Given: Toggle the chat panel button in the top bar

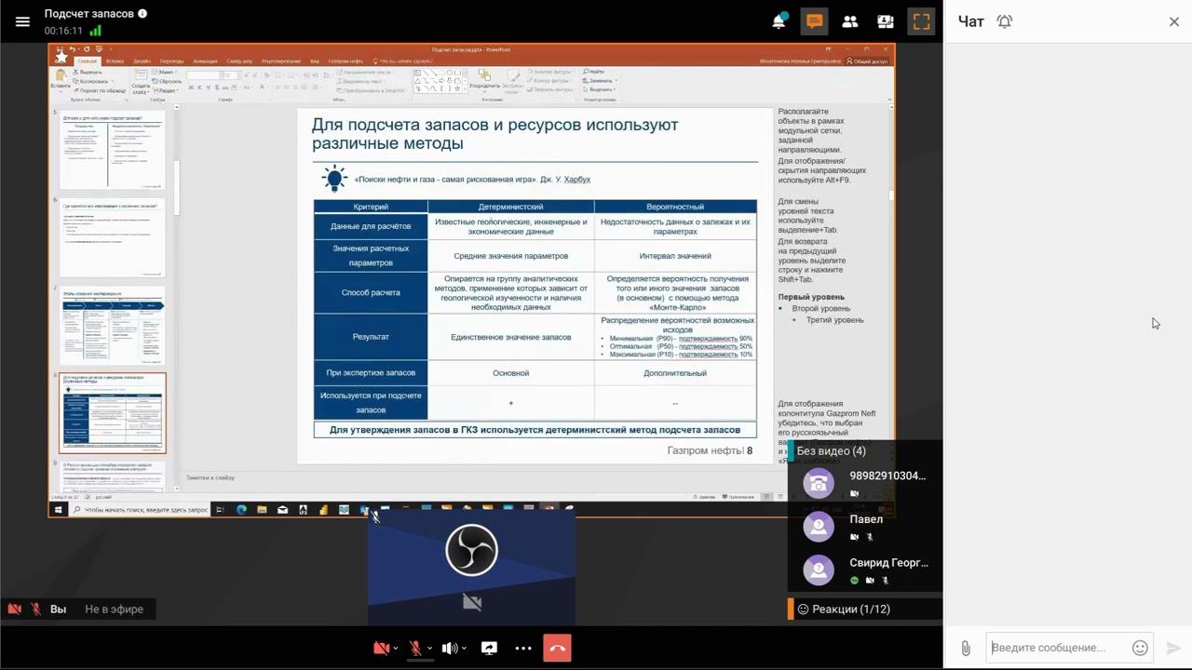Looking at the screenshot, I should (815, 21).
